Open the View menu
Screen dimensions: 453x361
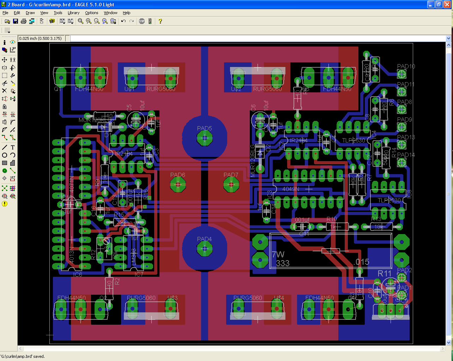point(44,13)
